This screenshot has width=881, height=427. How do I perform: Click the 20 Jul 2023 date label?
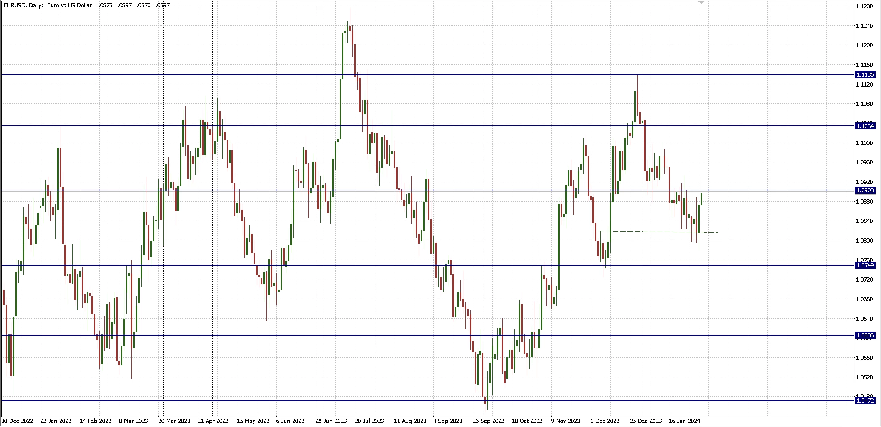coord(369,421)
